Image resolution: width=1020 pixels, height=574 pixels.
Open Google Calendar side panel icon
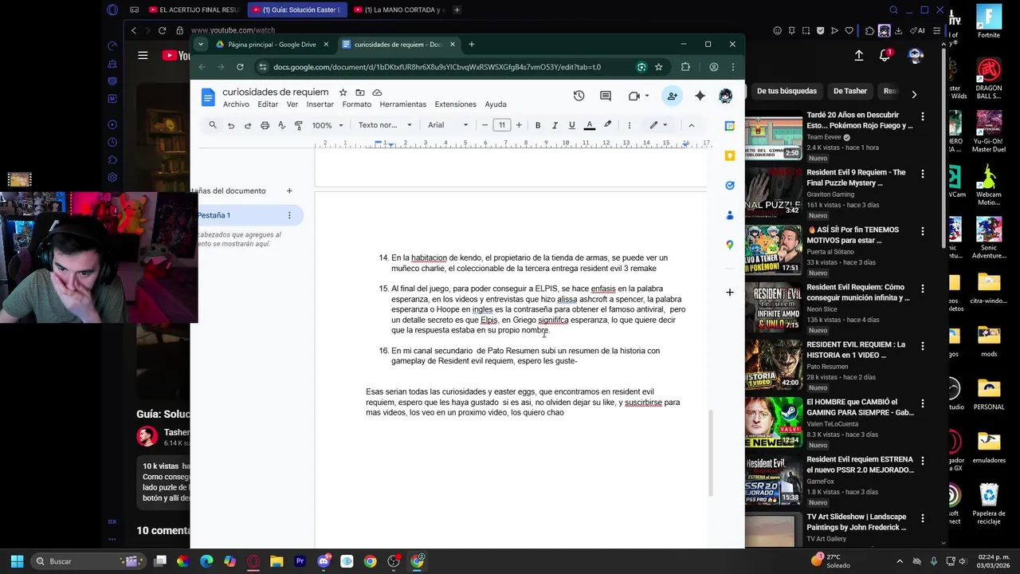click(x=729, y=126)
